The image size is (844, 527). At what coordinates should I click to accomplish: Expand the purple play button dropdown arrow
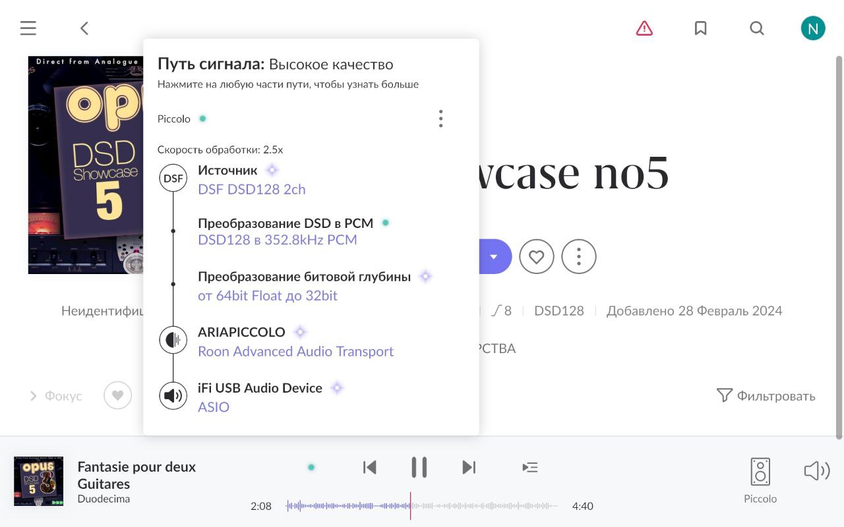tap(493, 256)
